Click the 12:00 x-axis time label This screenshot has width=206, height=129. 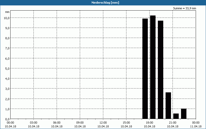[x=103, y=123]
